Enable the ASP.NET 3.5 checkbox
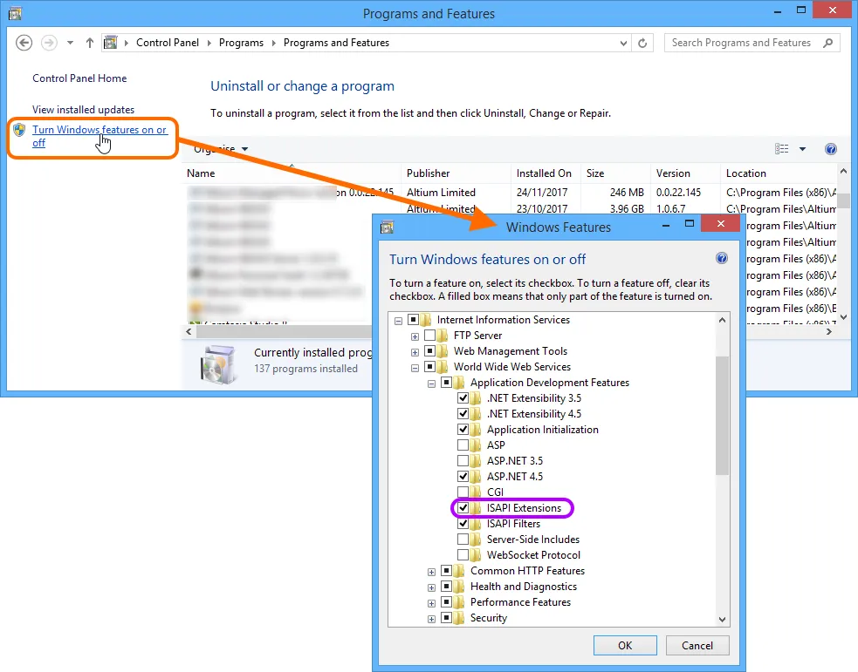Screen dimensions: 858x672 463,461
